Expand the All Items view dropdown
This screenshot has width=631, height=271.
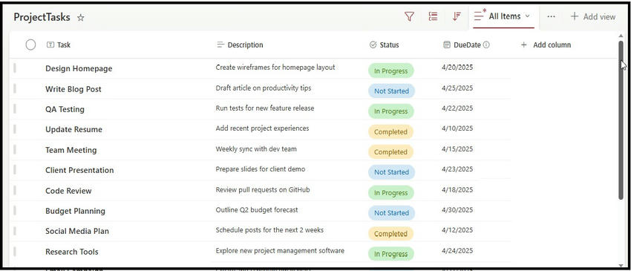tap(527, 16)
